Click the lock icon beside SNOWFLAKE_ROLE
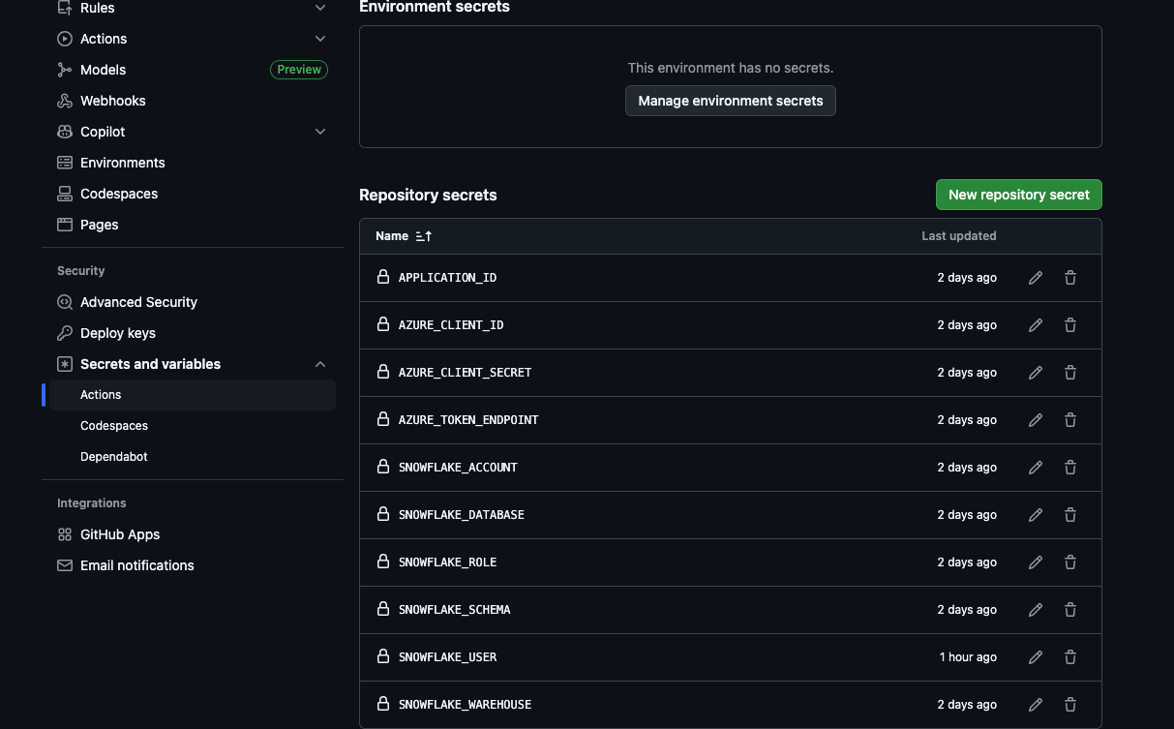Viewport: 1174px width, 729px height. coord(383,562)
